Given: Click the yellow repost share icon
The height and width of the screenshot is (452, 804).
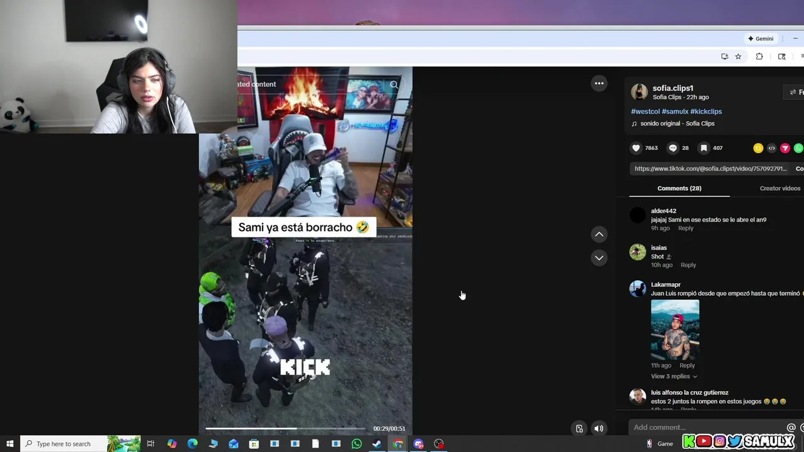Looking at the screenshot, I should click(x=758, y=148).
